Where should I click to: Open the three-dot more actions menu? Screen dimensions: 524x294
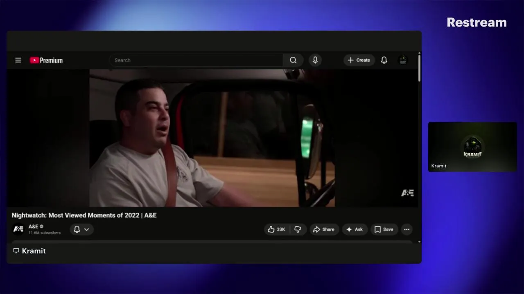[407, 229]
